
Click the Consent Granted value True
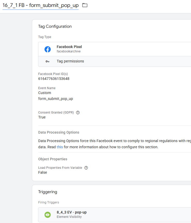42,117
